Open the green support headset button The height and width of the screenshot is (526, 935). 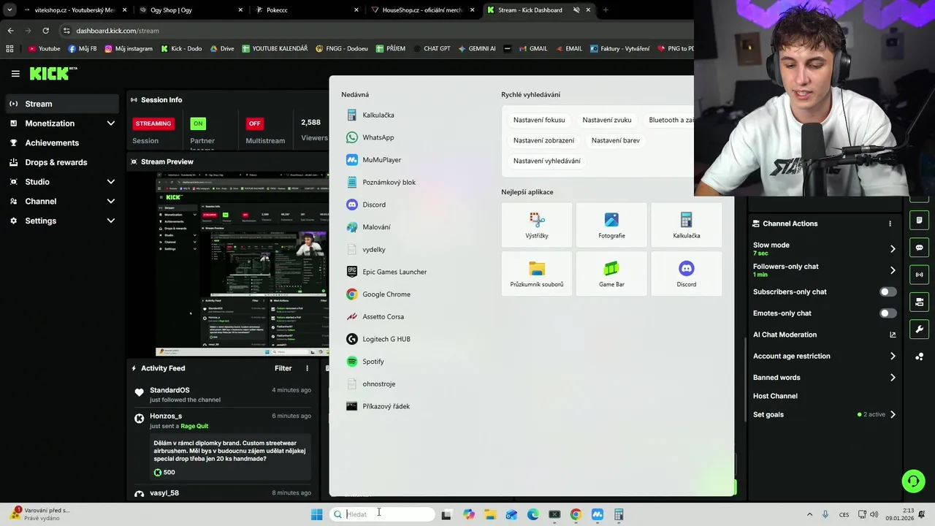coord(913,481)
